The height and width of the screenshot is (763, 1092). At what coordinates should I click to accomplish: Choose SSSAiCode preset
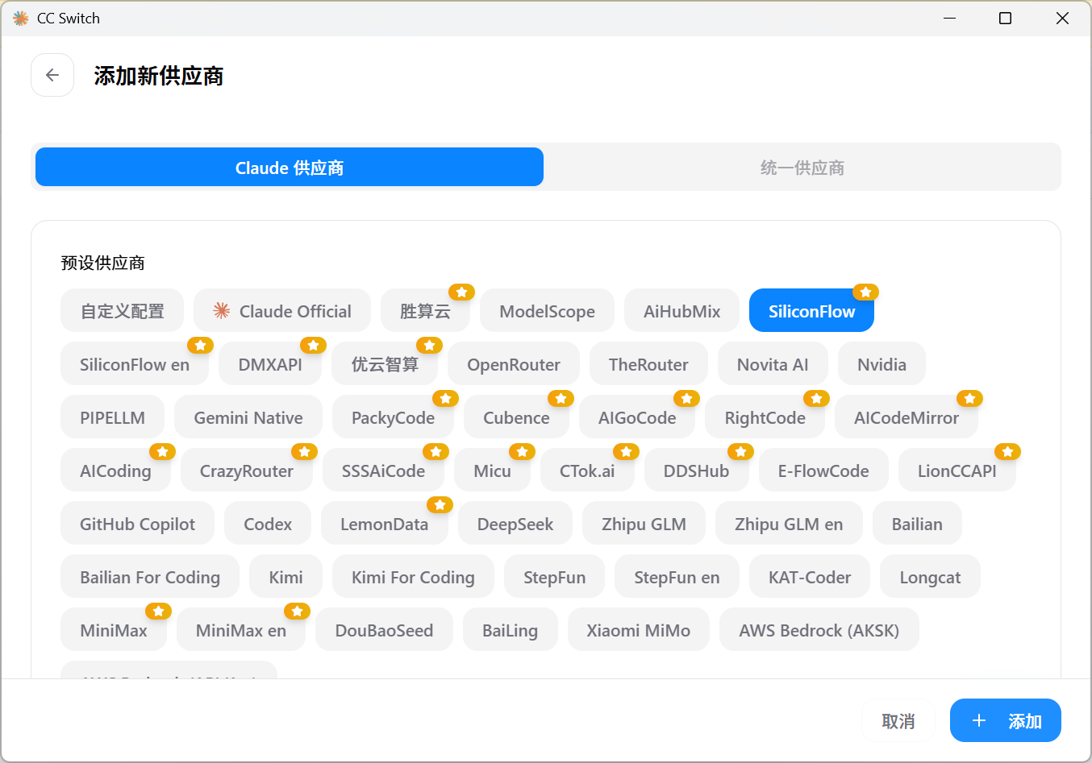pyautogui.click(x=383, y=470)
